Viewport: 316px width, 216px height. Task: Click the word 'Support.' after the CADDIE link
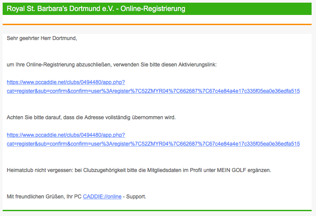point(136,196)
